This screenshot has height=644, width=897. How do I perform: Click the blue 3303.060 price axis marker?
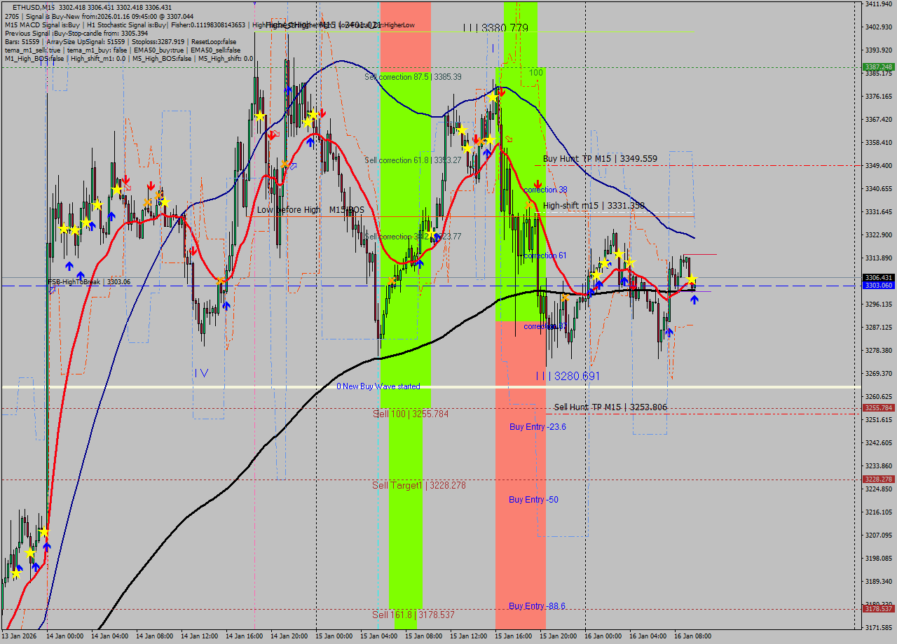(878, 286)
